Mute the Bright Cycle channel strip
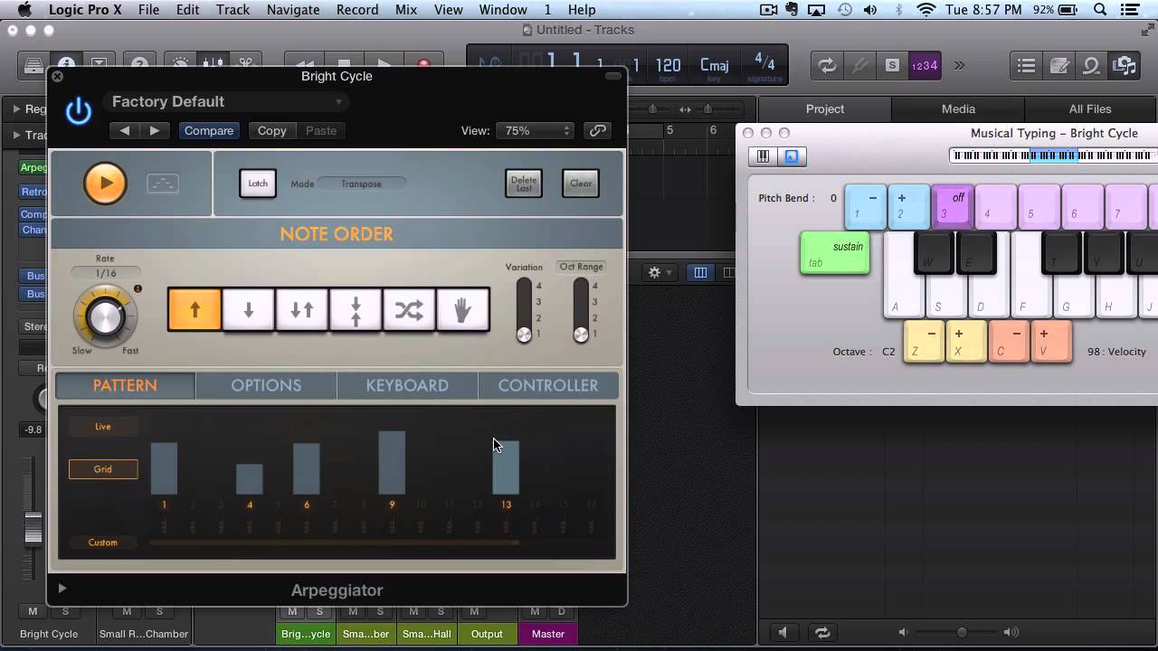 pyautogui.click(x=33, y=612)
